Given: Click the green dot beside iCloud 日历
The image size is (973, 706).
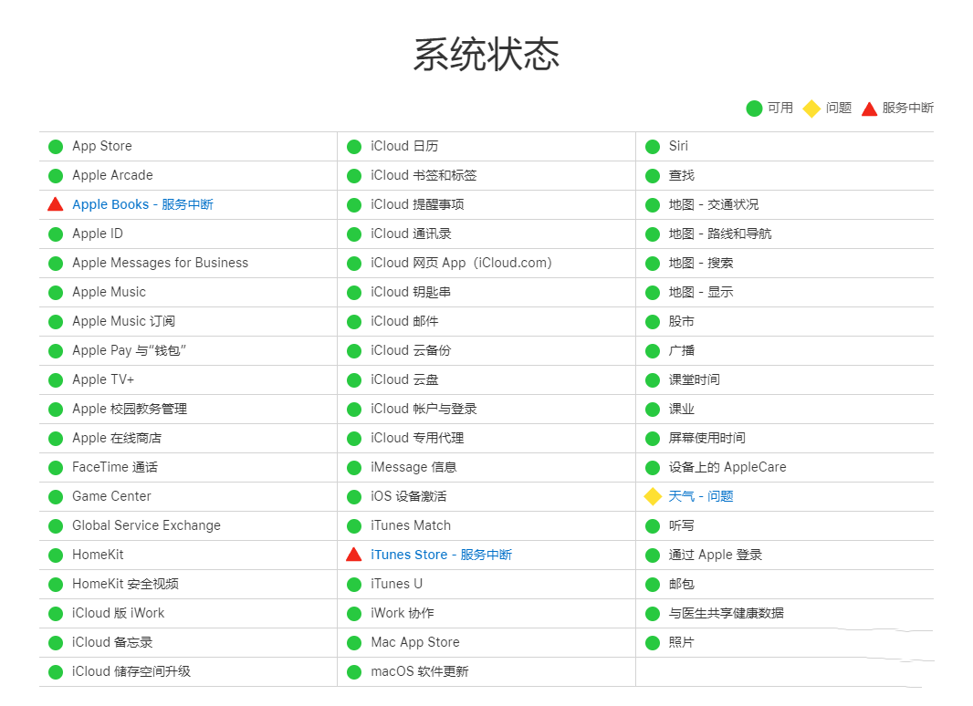Looking at the screenshot, I should click(x=354, y=146).
